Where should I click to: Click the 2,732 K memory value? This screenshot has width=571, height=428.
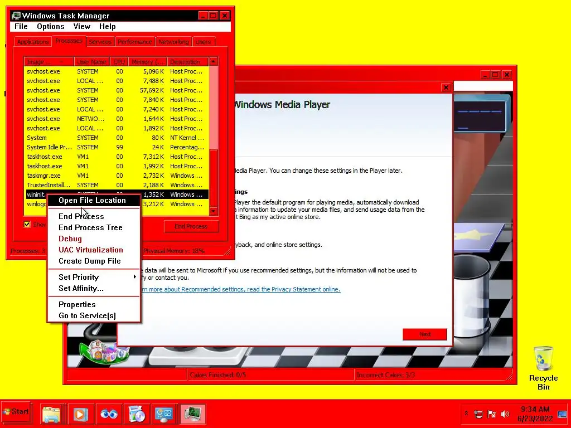pos(154,176)
